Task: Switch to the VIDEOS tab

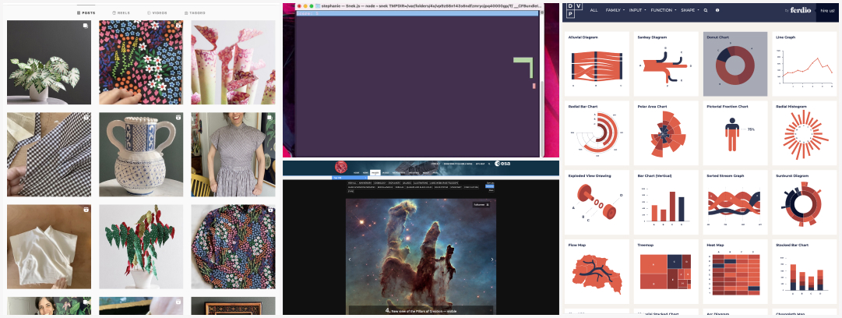Action: click(157, 13)
